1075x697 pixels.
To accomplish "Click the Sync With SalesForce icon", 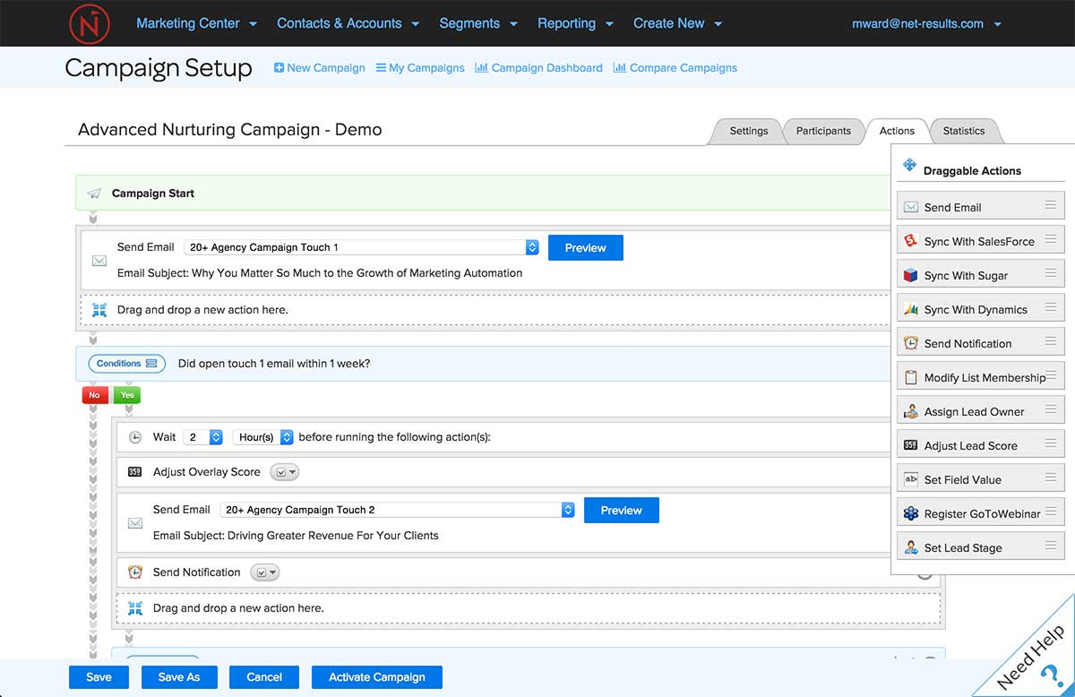I will point(911,241).
